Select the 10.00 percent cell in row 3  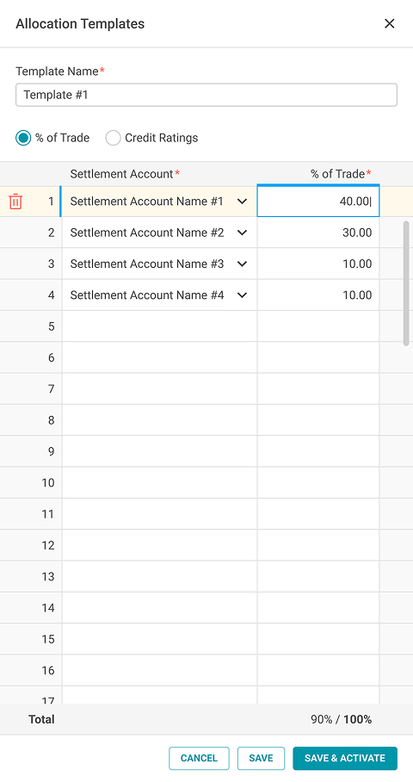[x=318, y=264]
